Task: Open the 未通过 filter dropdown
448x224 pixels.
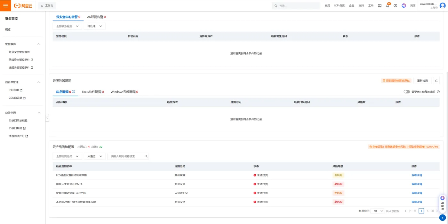Action: 95,156
